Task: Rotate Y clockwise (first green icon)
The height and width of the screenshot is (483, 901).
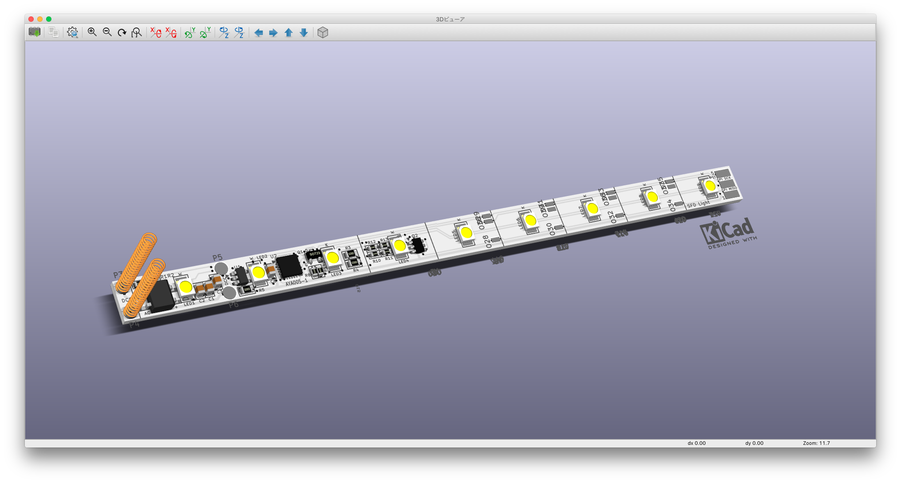Action: coord(190,32)
